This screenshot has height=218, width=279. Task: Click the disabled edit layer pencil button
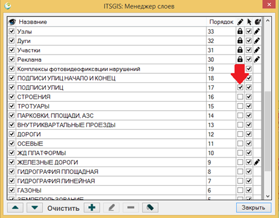pyautogui.click(x=111, y=208)
